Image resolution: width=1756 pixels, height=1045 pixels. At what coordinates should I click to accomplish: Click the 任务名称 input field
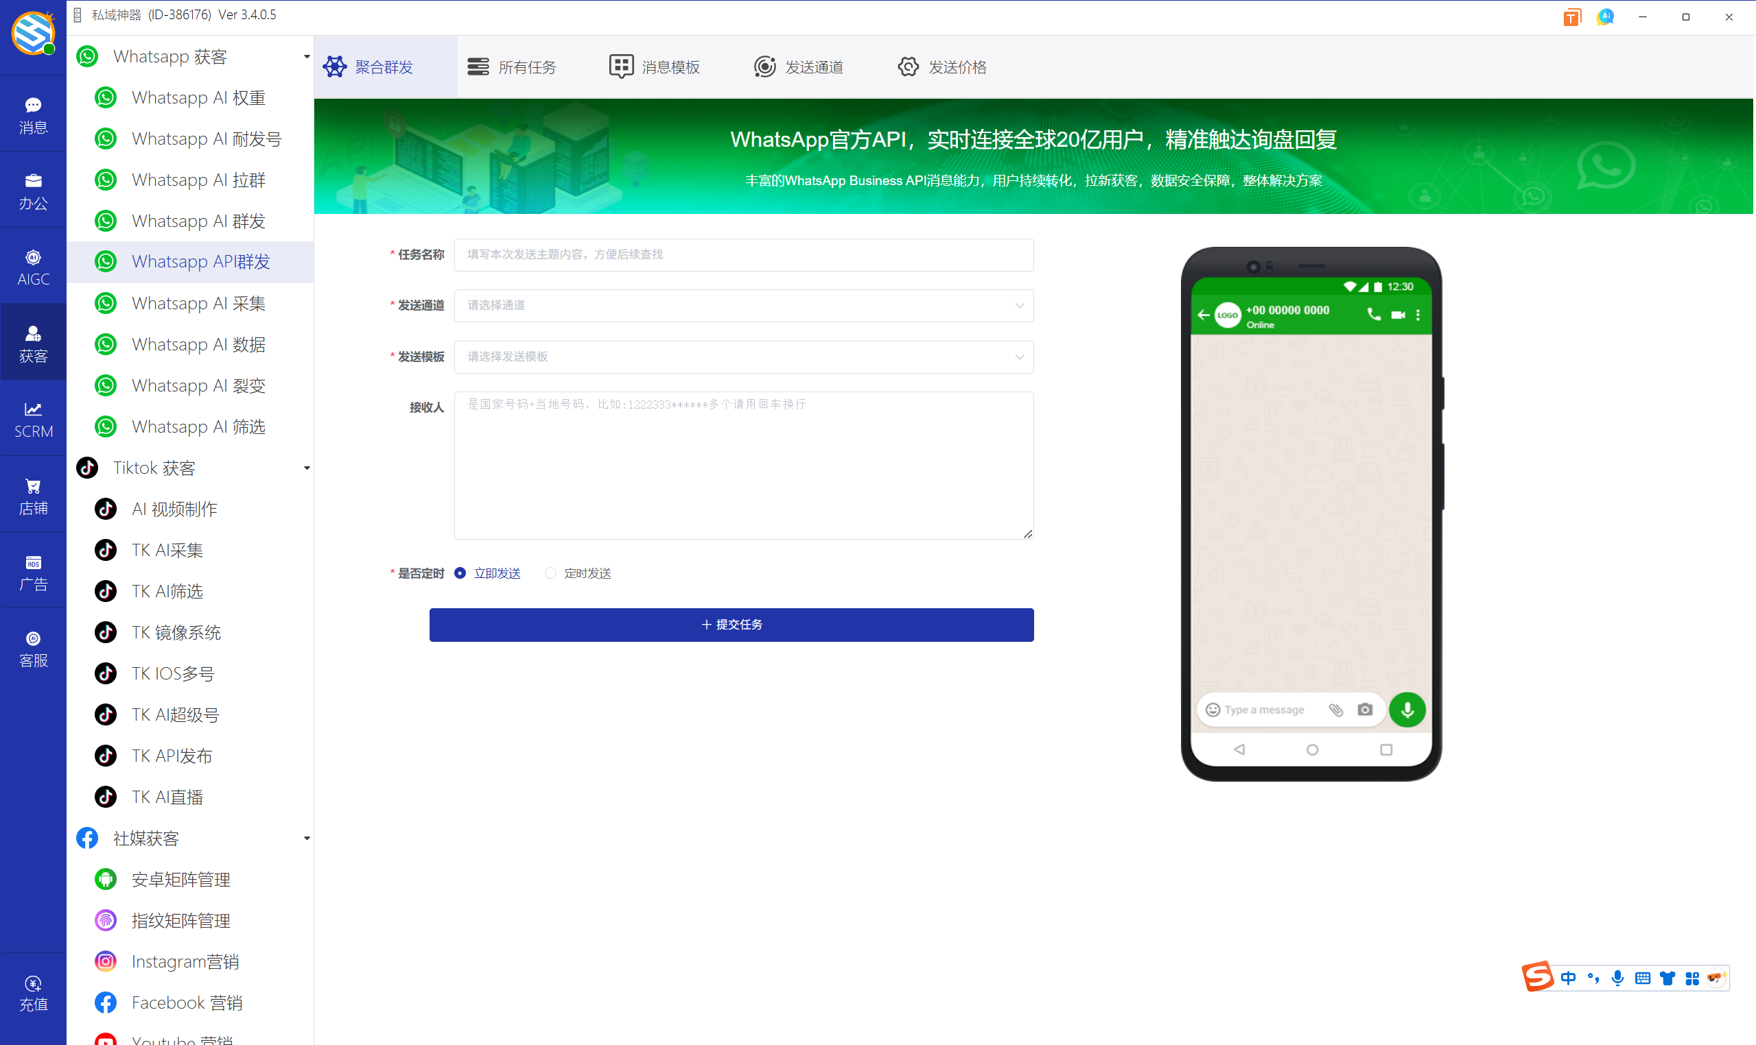pyautogui.click(x=743, y=255)
